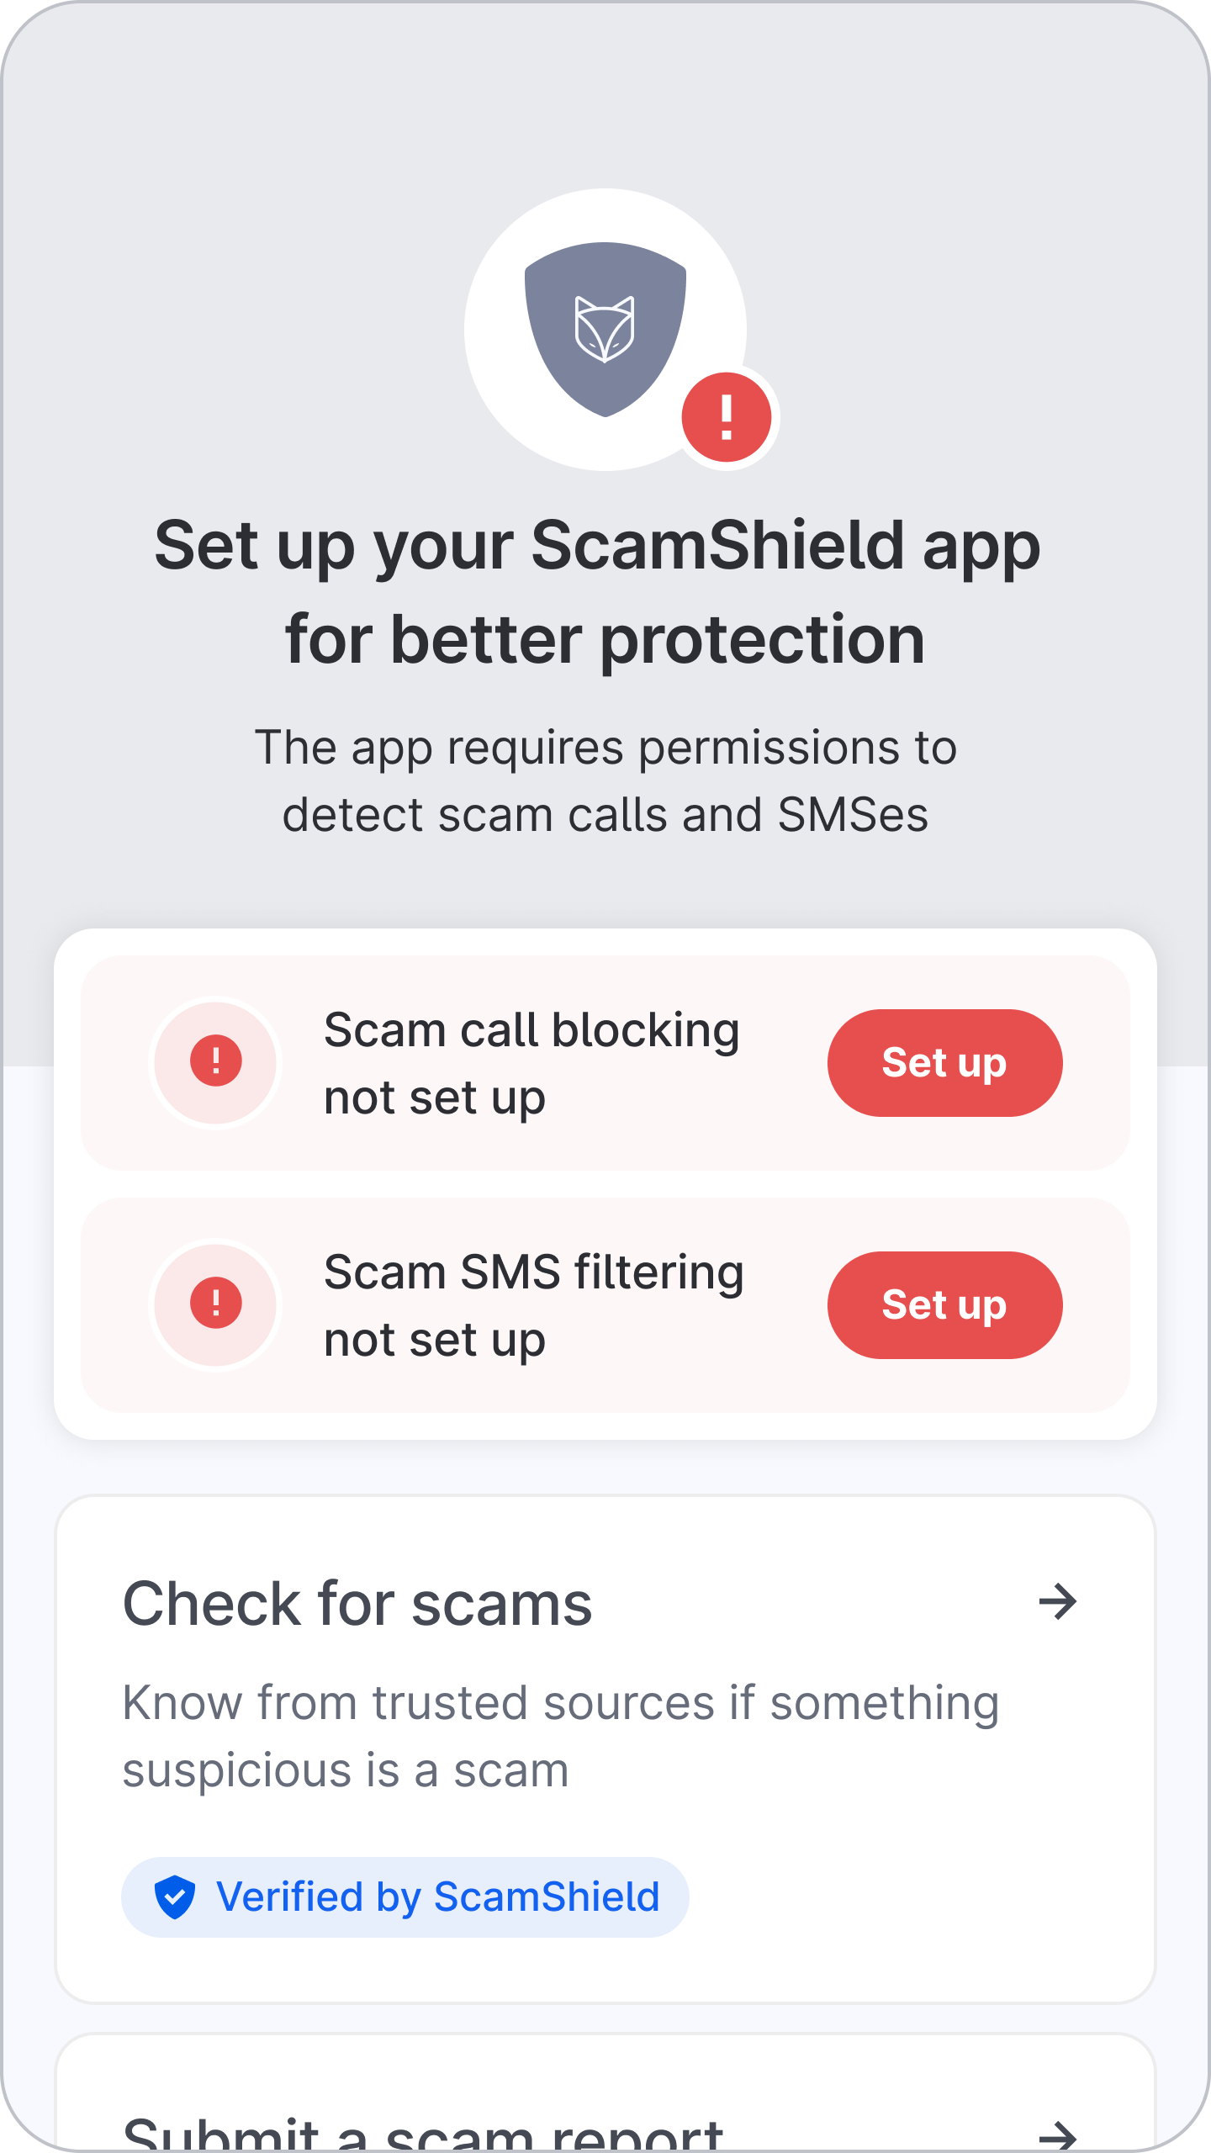The image size is (1211, 2153).
Task: Open the Submit a scam report heading
Action: point(423,2132)
